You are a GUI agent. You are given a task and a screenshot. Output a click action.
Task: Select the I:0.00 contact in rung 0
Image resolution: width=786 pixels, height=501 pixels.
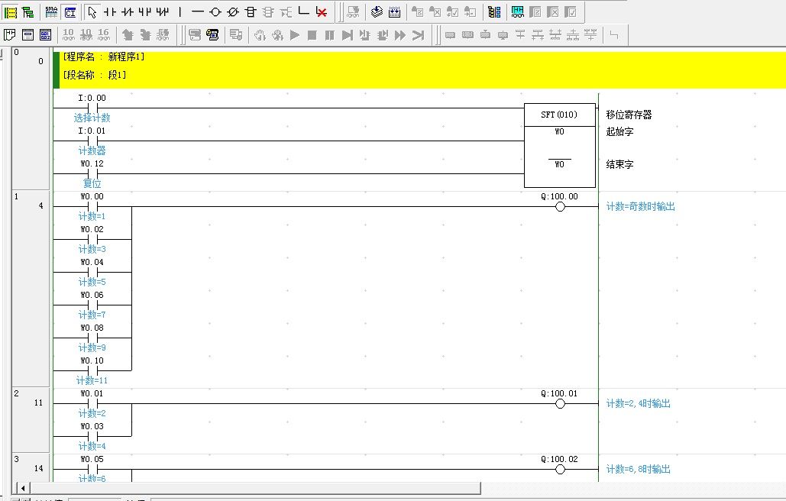92,108
